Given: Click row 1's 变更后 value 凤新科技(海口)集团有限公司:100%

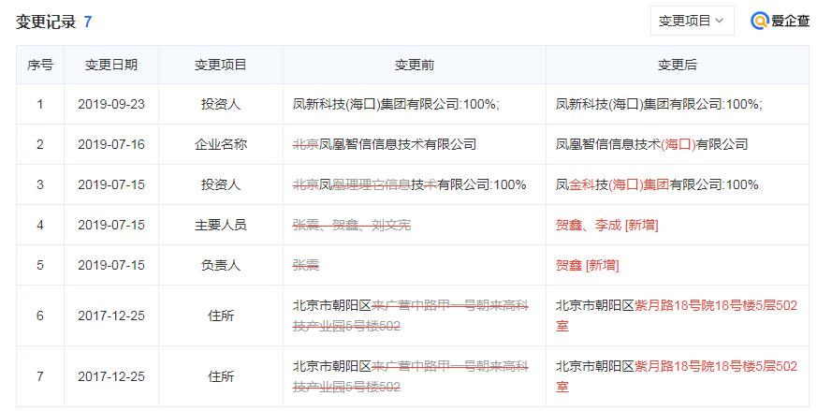Looking at the screenshot, I should click(x=659, y=104).
